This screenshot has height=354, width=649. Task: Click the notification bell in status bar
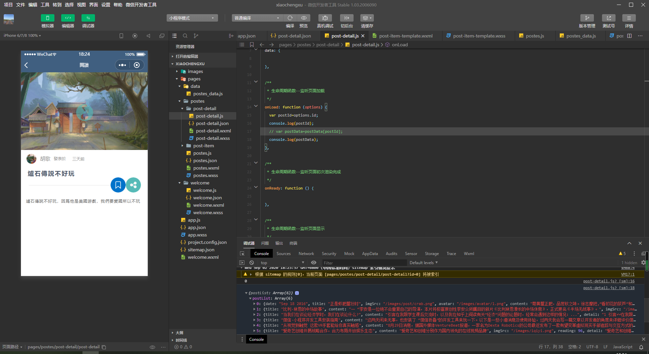coord(641,347)
